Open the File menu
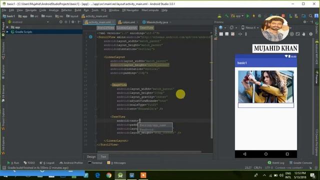 coord(4,10)
